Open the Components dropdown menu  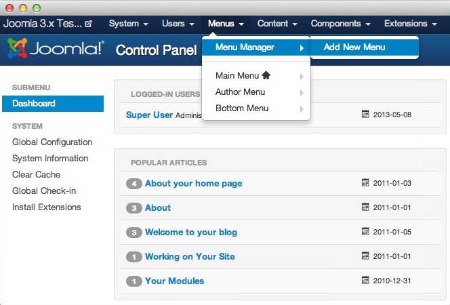pos(340,24)
